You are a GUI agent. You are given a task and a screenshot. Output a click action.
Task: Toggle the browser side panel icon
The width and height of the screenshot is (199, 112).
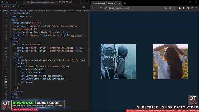pyautogui.click(x=188, y=8)
